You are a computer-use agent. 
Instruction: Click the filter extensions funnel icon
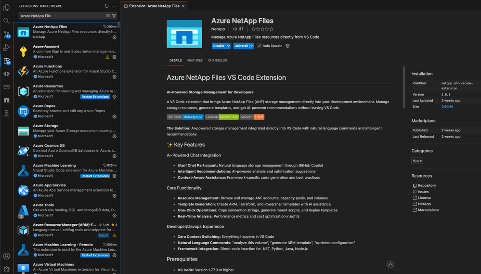coord(114,16)
